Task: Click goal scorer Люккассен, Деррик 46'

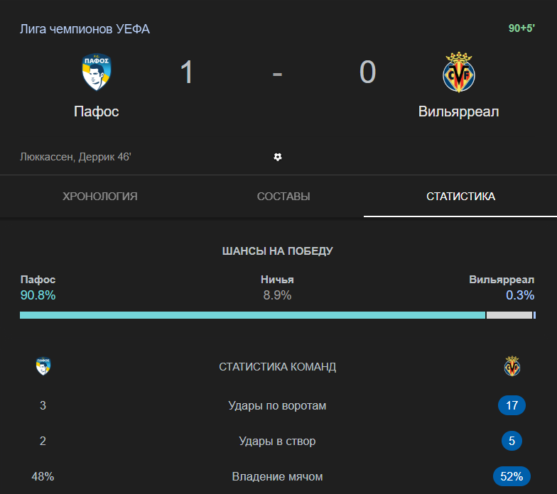Action: coord(75,157)
